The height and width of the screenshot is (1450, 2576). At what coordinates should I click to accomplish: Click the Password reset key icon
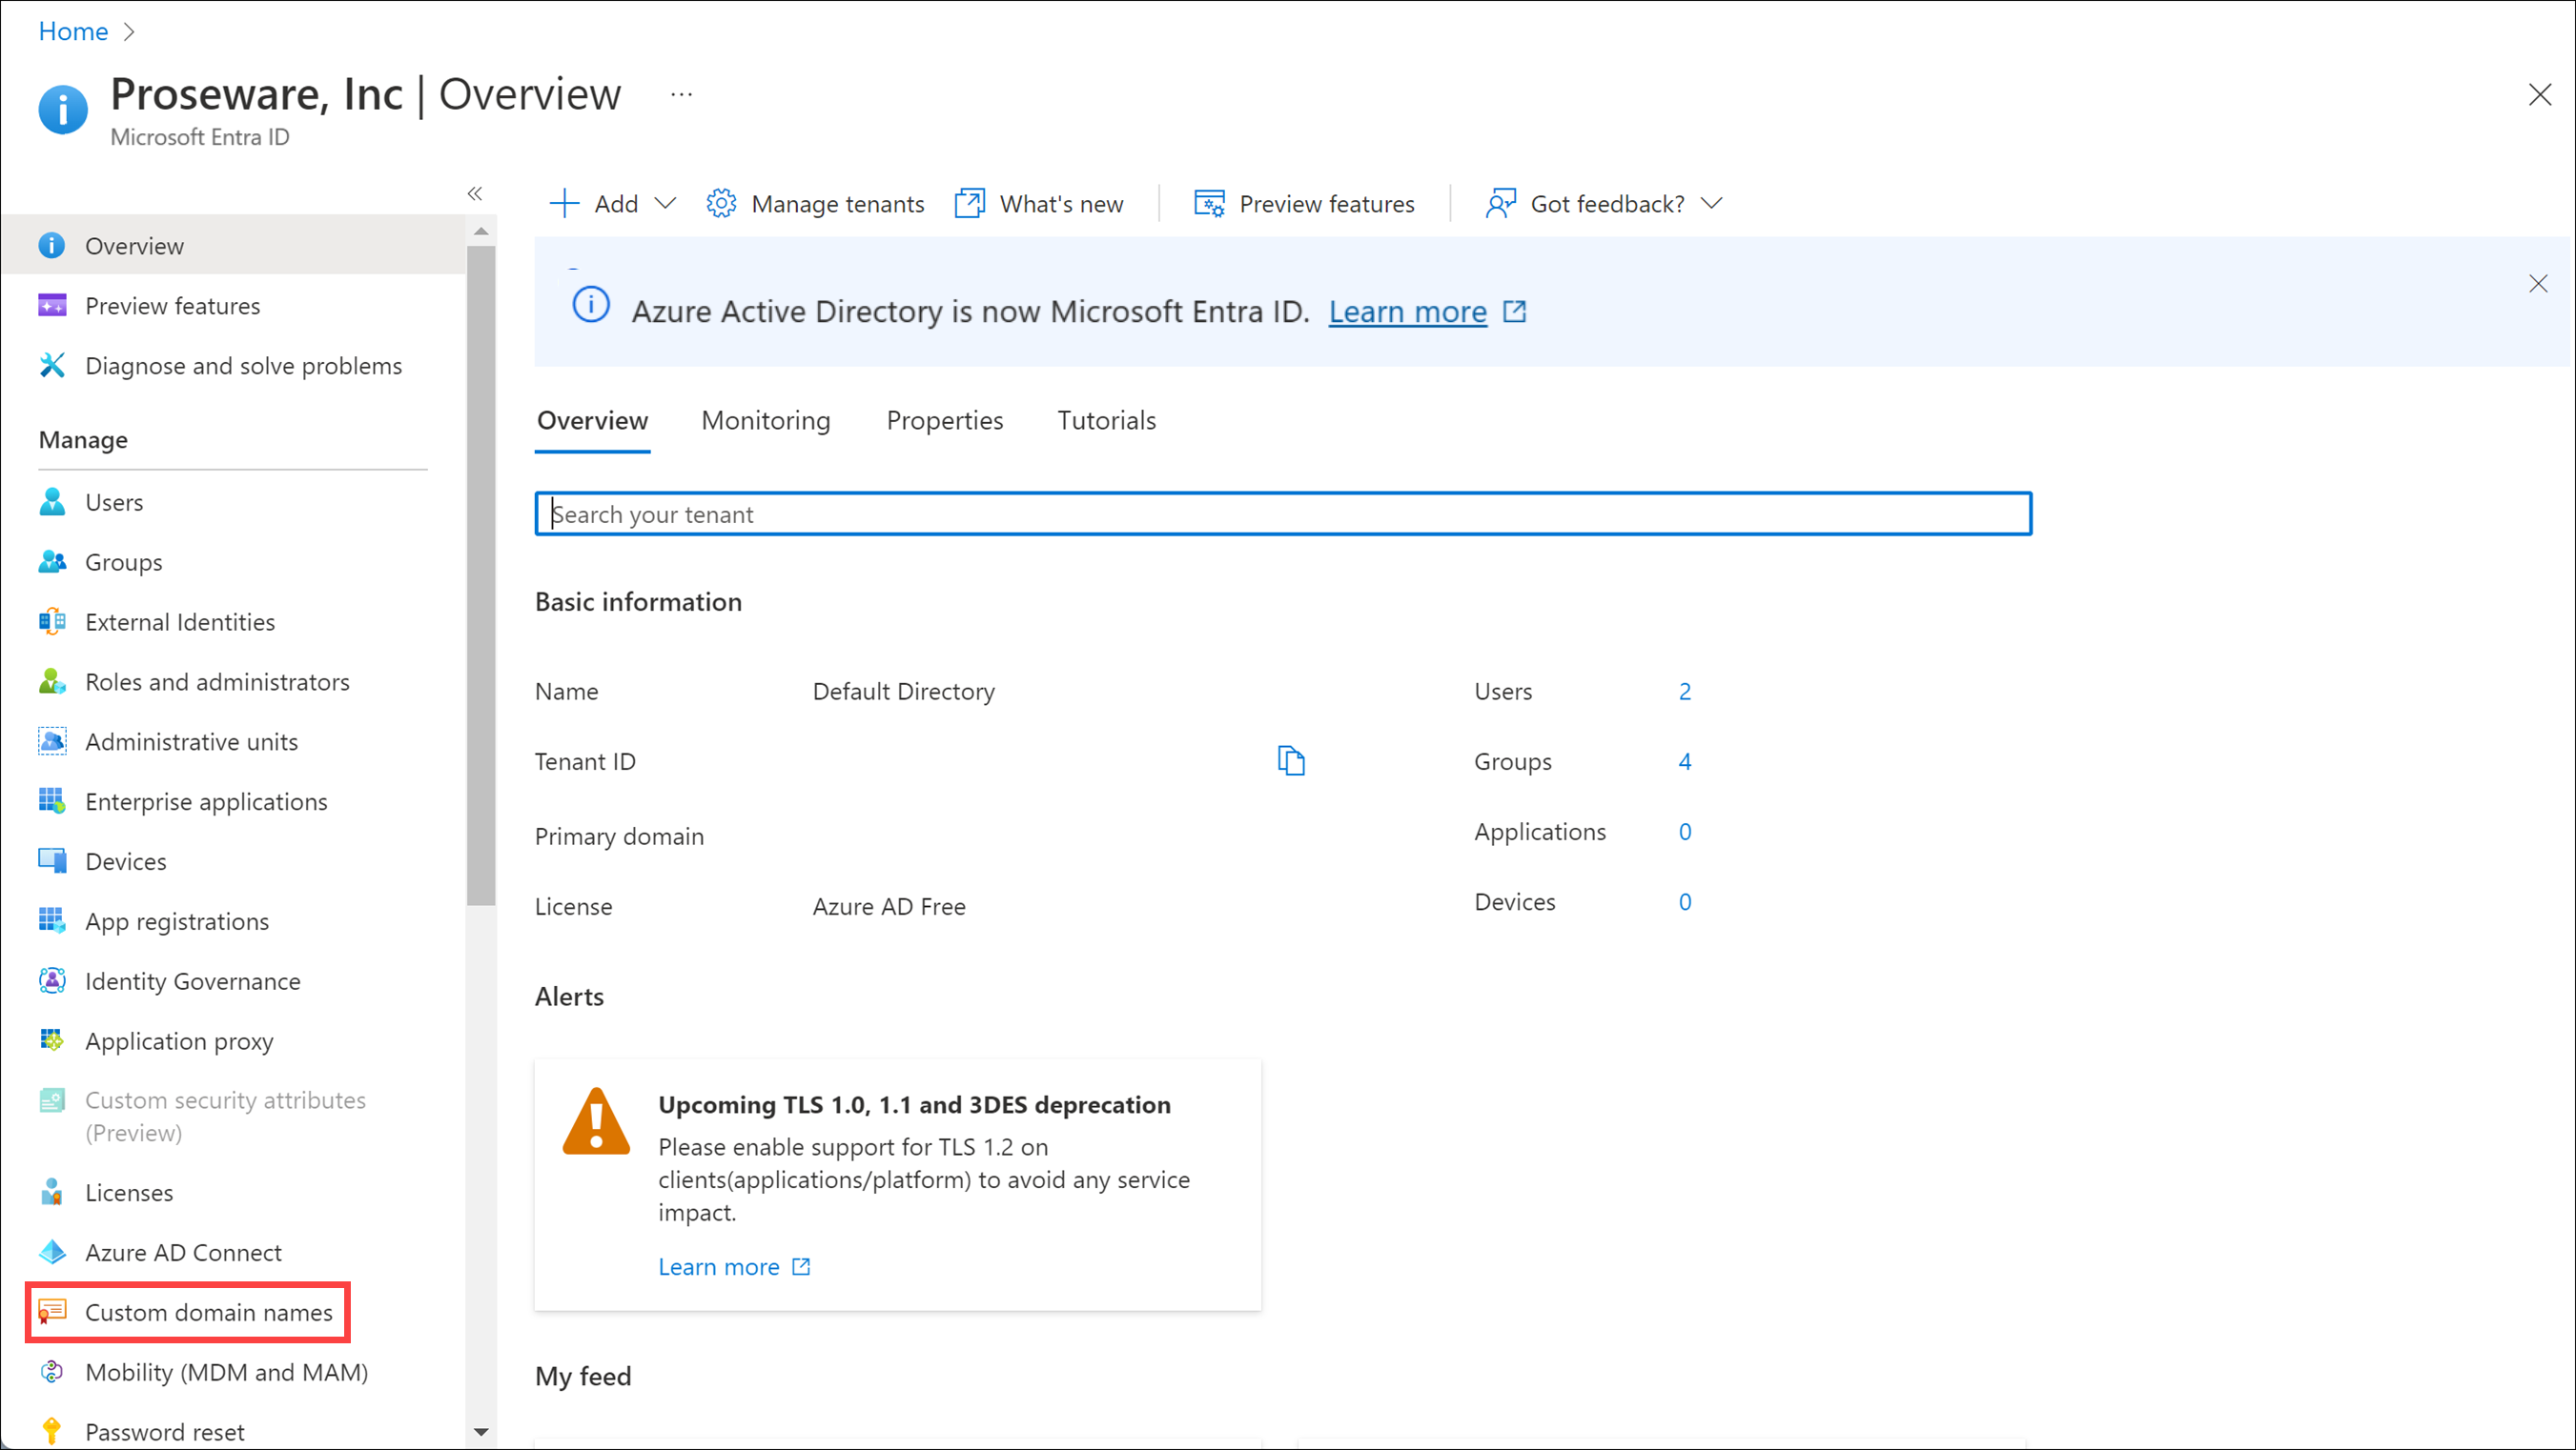tap(52, 1432)
